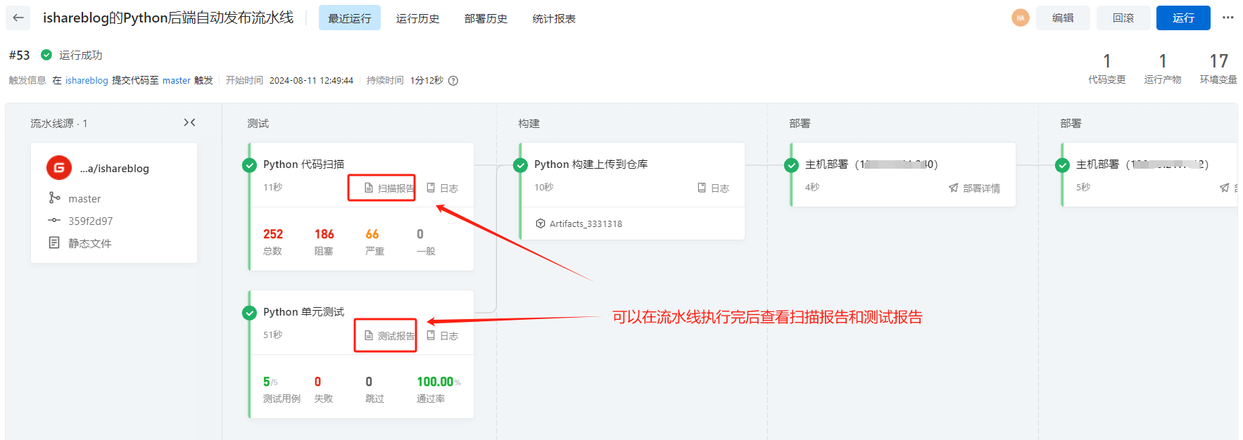1243x440 pixels.
Task: Open the 扫描报告 link
Action: [389, 188]
